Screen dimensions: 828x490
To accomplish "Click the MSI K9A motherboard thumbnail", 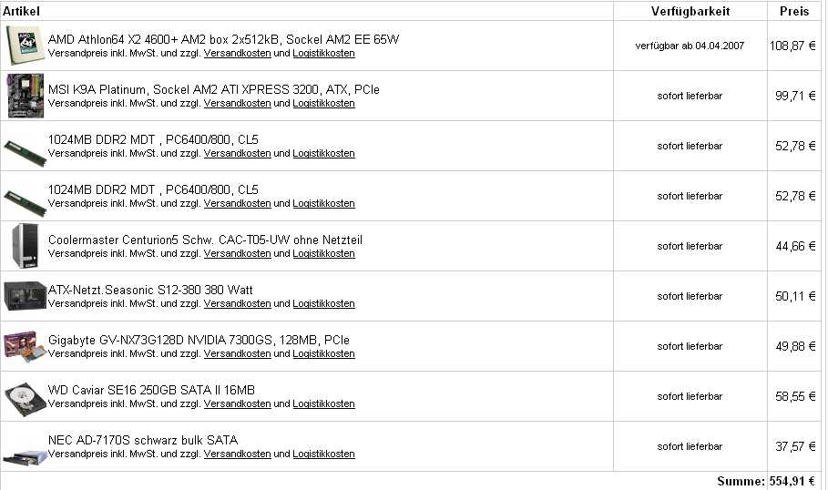I will [25, 95].
